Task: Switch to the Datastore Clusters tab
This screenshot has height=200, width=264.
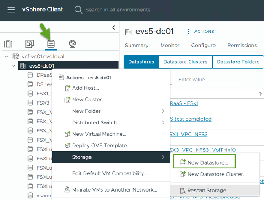Action: pos(185,62)
